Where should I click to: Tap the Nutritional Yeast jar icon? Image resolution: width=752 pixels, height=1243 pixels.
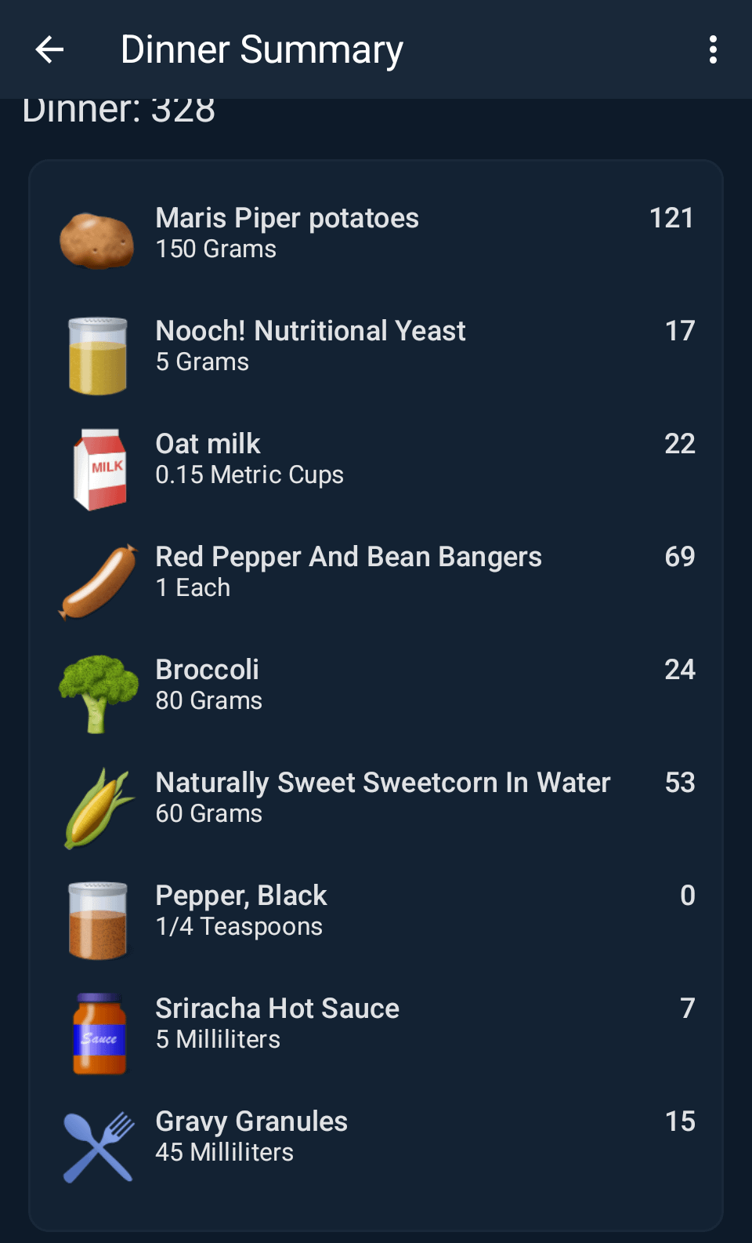[x=97, y=355]
